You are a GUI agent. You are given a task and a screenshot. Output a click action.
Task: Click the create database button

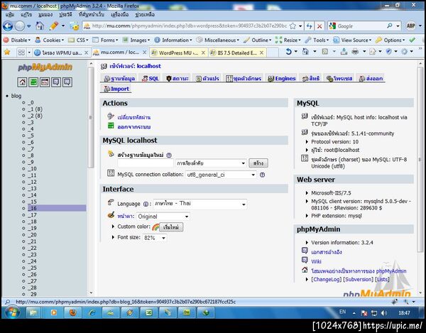pos(258,163)
